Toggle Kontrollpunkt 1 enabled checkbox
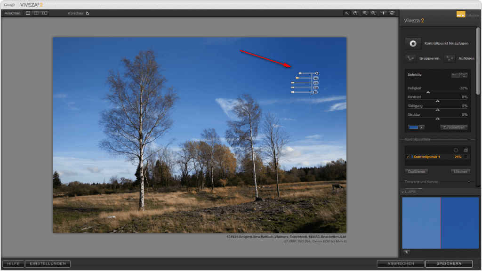482x271 pixels. pyautogui.click(x=408, y=157)
